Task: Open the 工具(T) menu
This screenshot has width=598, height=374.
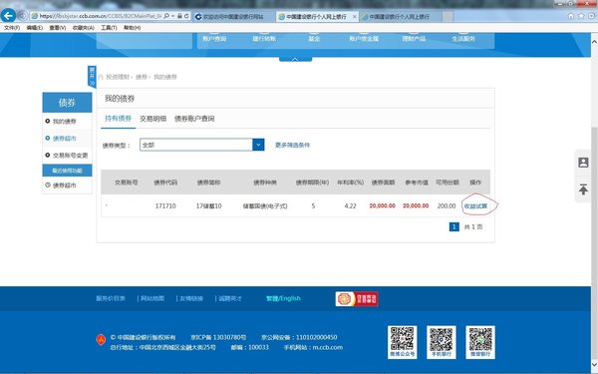Action: click(109, 28)
